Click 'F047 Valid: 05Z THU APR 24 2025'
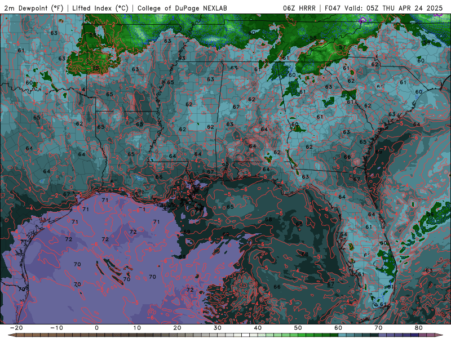451x338 pixels. [x=384, y=8]
